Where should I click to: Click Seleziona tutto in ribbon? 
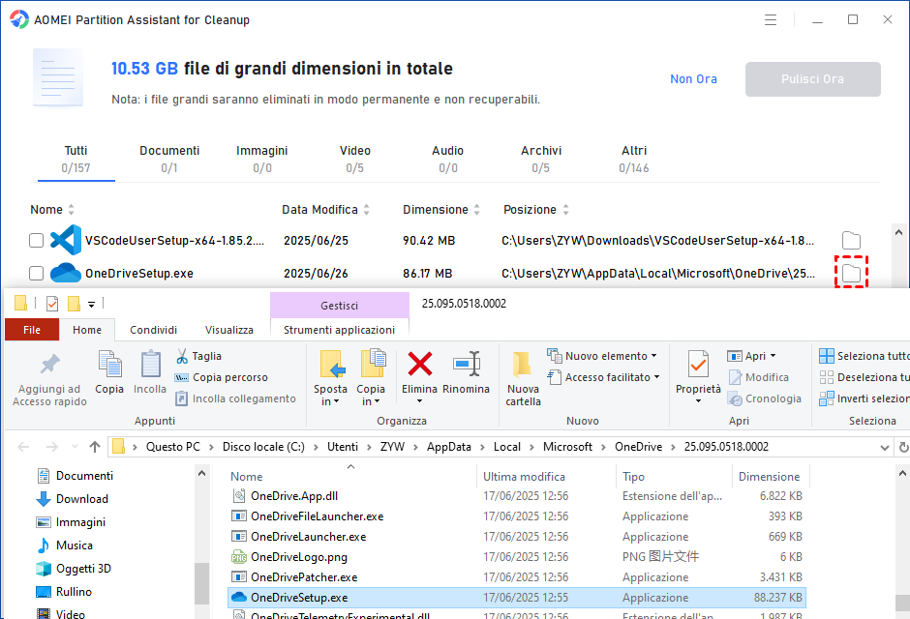(x=864, y=356)
